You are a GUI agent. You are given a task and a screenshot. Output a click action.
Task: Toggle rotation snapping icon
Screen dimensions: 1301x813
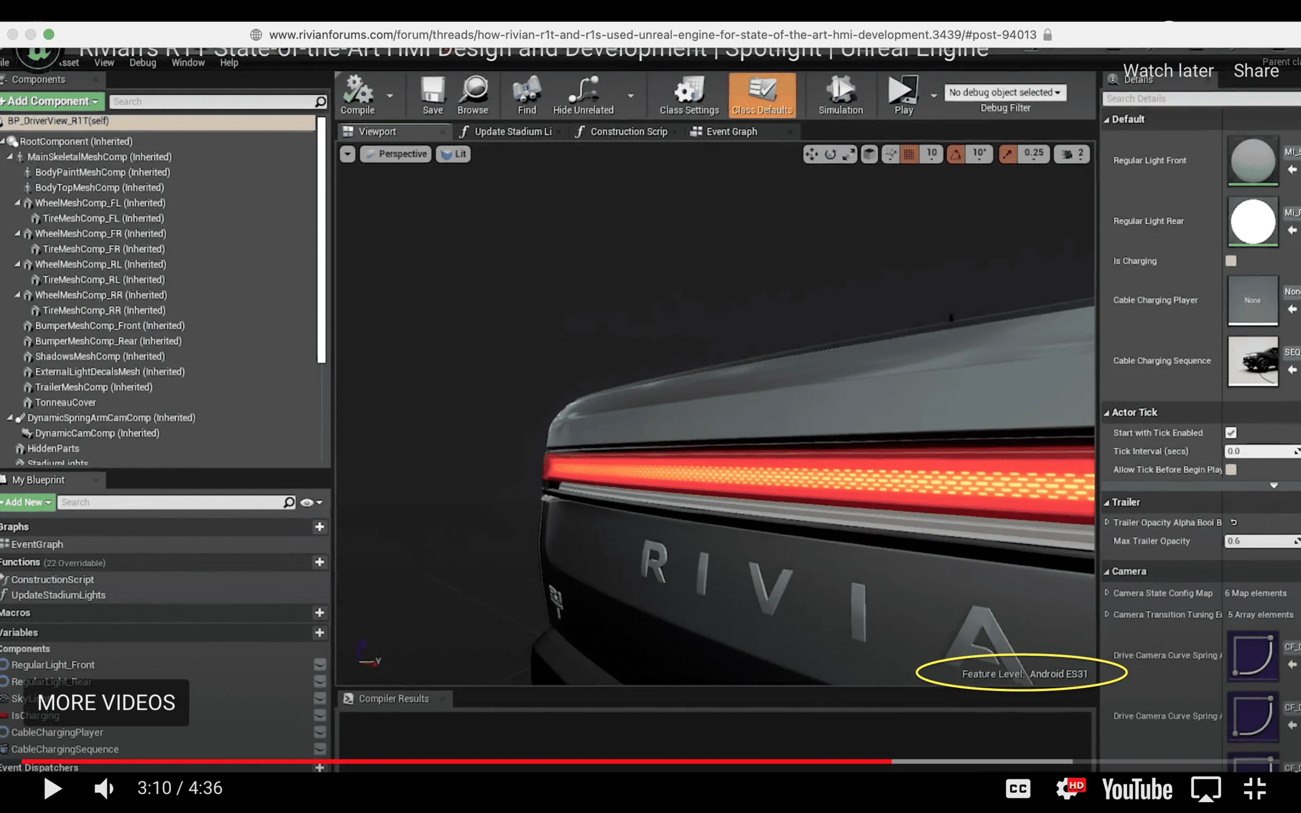956,154
